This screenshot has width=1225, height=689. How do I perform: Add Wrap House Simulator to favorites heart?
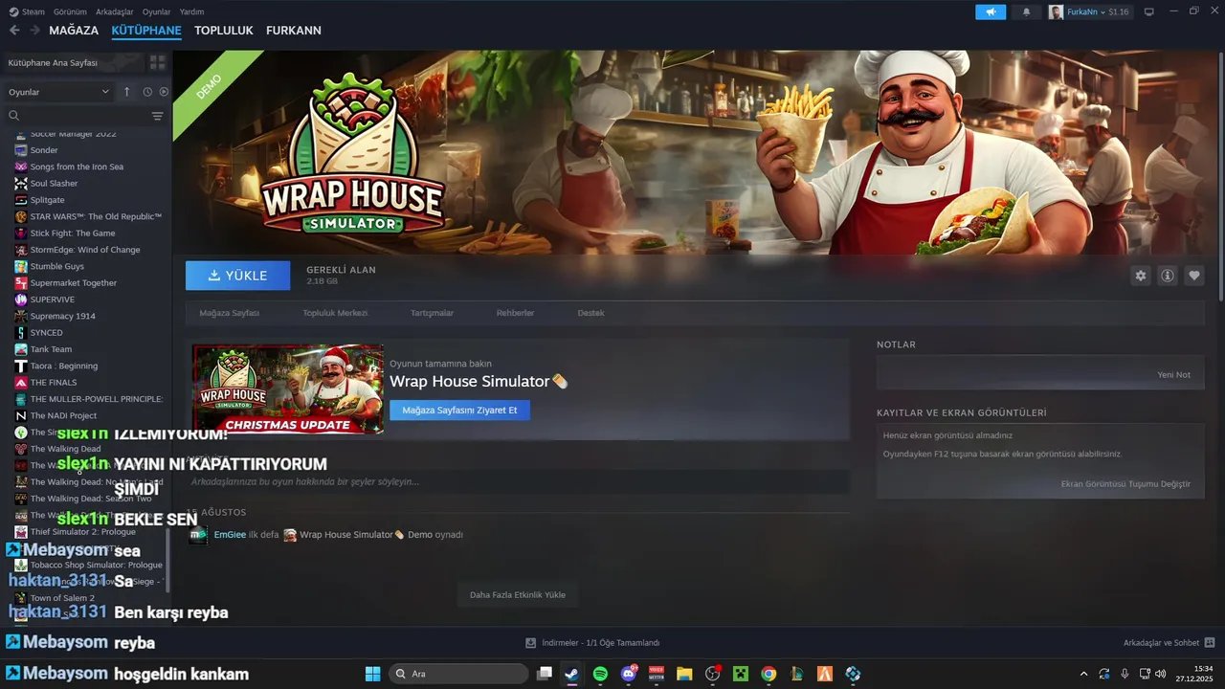[1194, 276]
